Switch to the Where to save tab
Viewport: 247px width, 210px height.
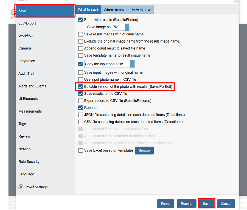tap(115, 10)
